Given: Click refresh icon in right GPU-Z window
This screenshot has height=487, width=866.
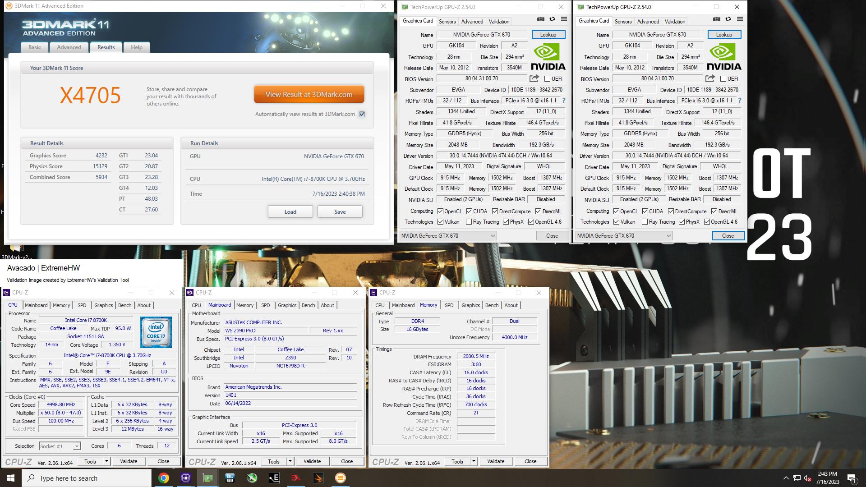Looking at the screenshot, I should pos(728,19).
